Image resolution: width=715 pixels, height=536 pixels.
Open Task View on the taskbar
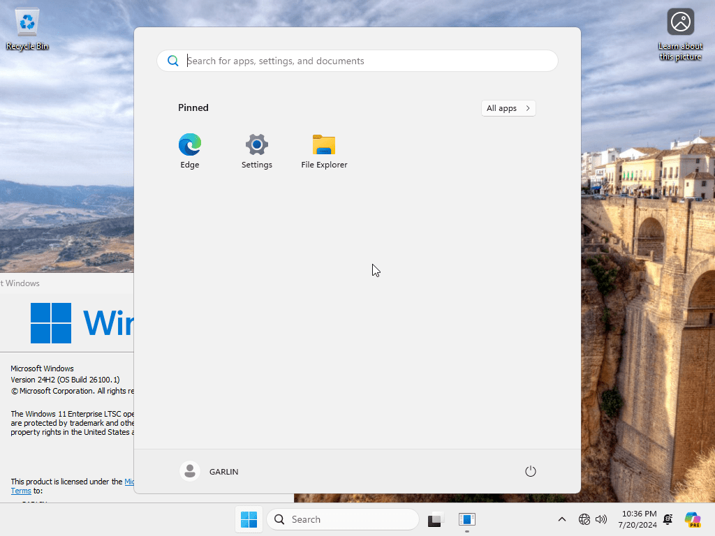435,519
